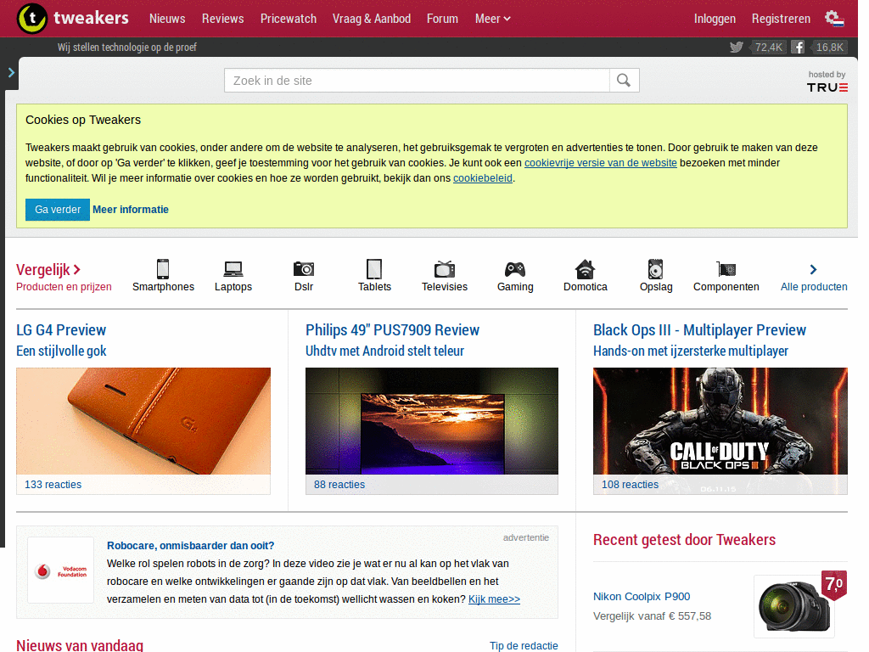
Task: Click the Tweakers logo icon
Action: [x=32, y=19]
